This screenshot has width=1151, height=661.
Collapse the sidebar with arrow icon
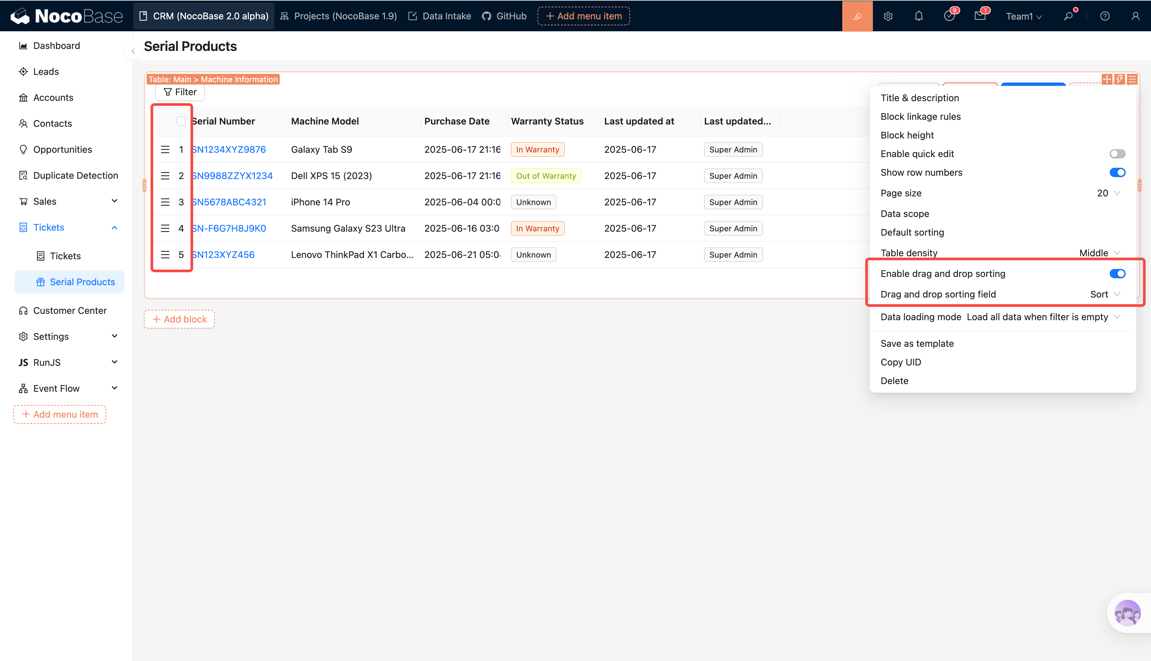tap(133, 51)
